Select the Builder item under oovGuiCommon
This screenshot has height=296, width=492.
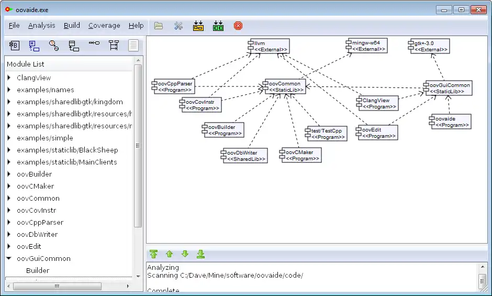(x=38, y=270)
